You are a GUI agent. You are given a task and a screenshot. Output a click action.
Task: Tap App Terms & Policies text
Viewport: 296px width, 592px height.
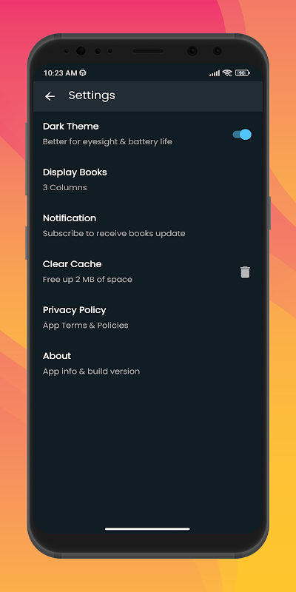pyautogui.click(x=85, y=326)
